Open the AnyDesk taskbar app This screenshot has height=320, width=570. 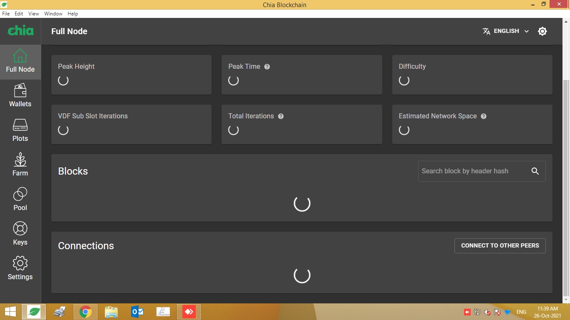point(189,312)
